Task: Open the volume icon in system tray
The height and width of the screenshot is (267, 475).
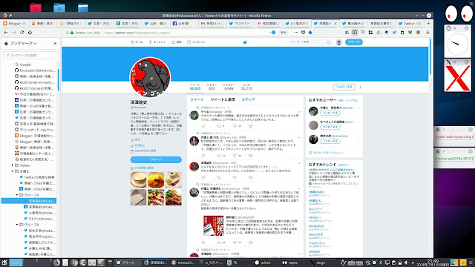Action: point(406,263)
